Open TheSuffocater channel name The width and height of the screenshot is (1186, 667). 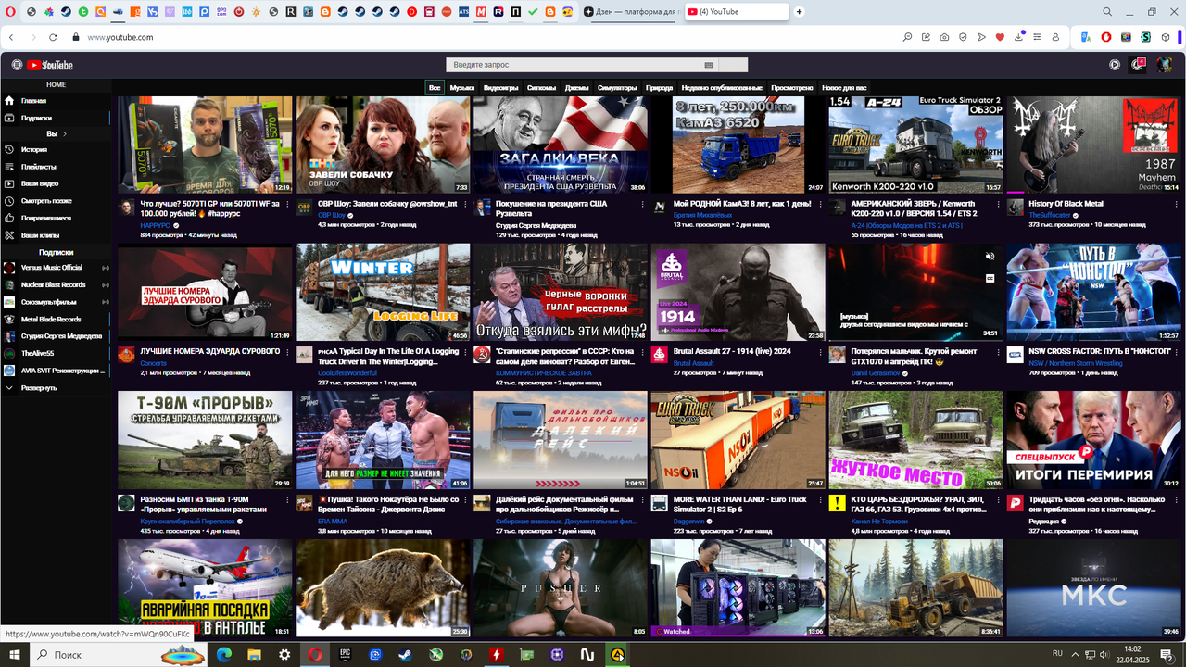(1049, 215)
